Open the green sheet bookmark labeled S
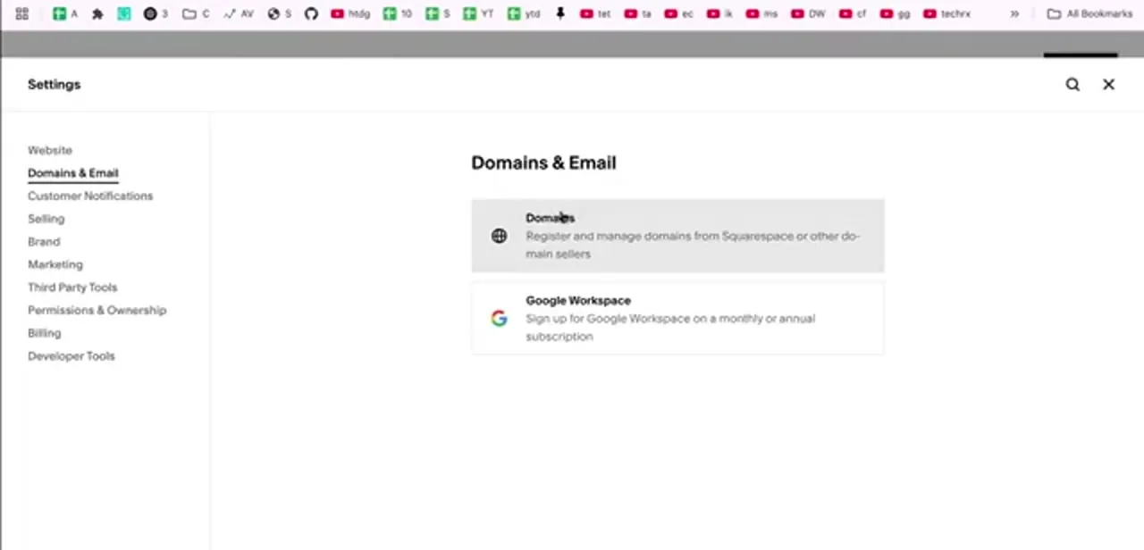1144x550 pixels. coord(438,13)
